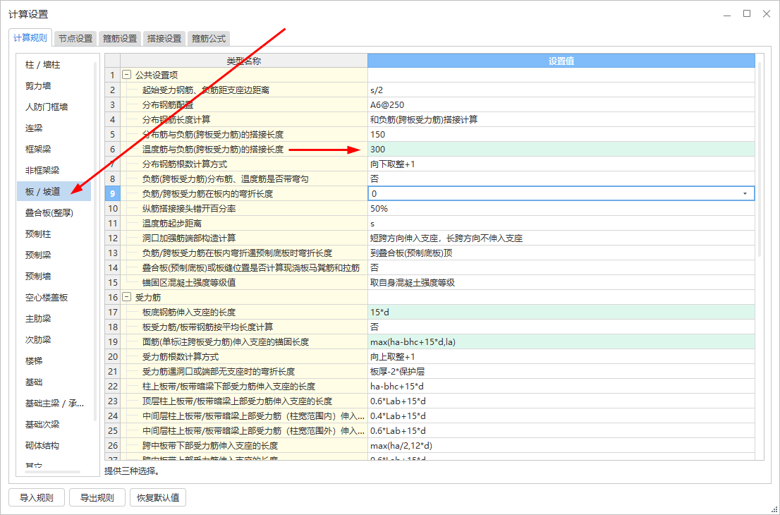Click the s/2 value cell
Image resolution: width=780 pixels, height=515 pixels.
[x=561, y=90]
